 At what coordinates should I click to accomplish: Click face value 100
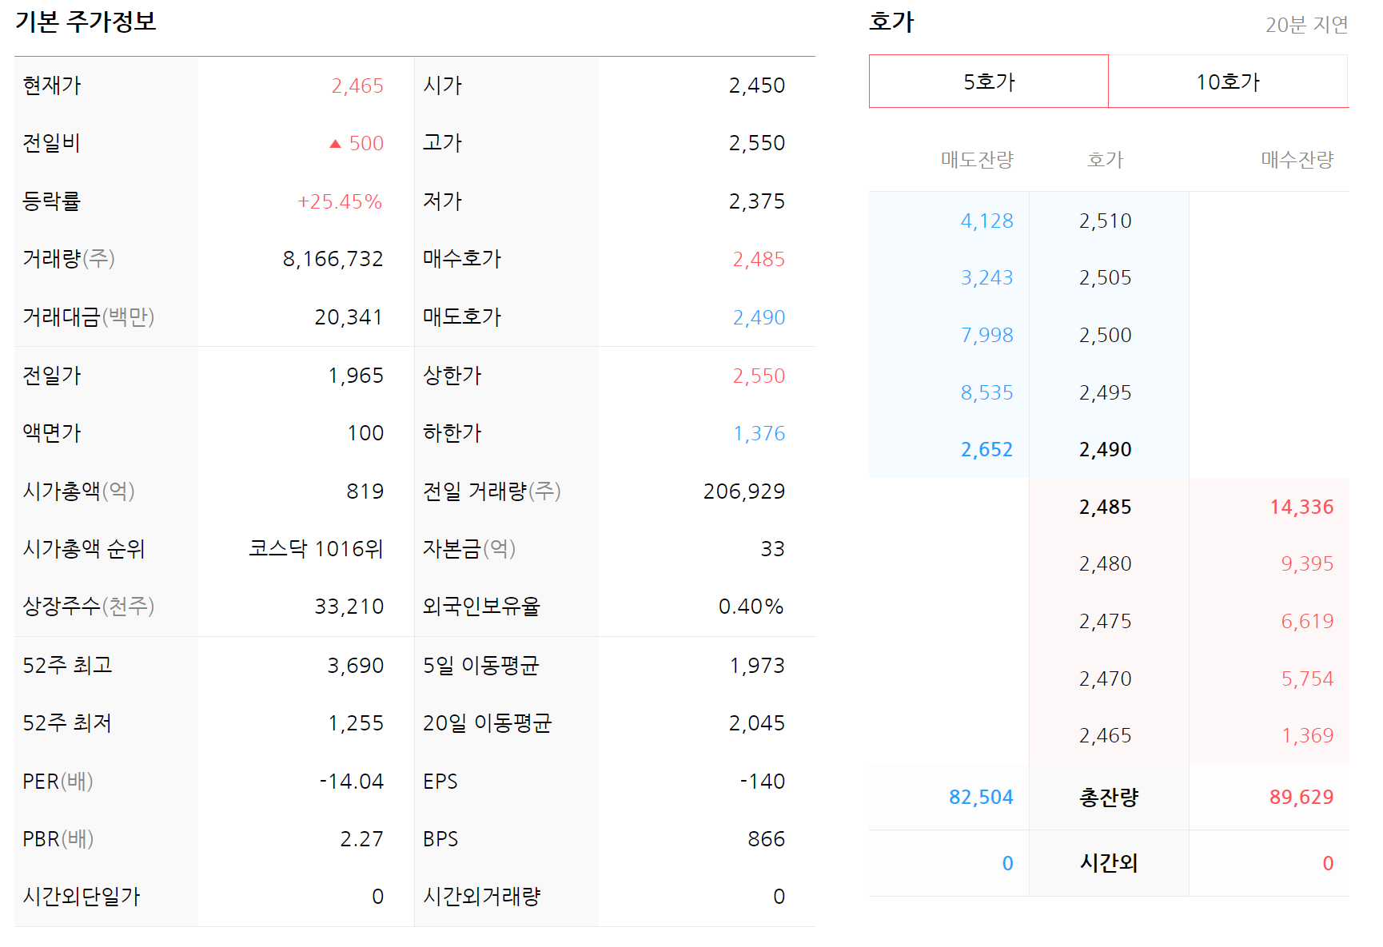pos(365,433)
